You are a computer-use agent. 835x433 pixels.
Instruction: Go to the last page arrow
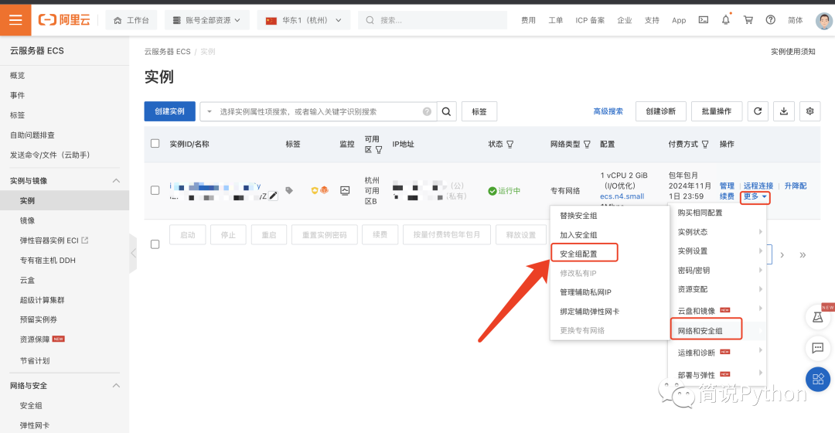pos(803,255)
